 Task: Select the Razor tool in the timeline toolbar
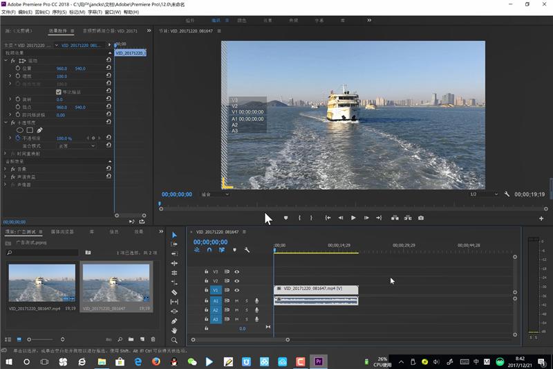(x=174, y=292)
